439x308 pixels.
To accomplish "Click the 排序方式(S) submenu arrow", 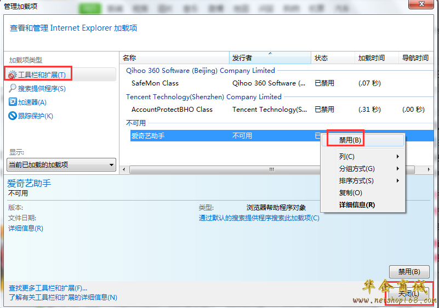I will pos(397,181).
